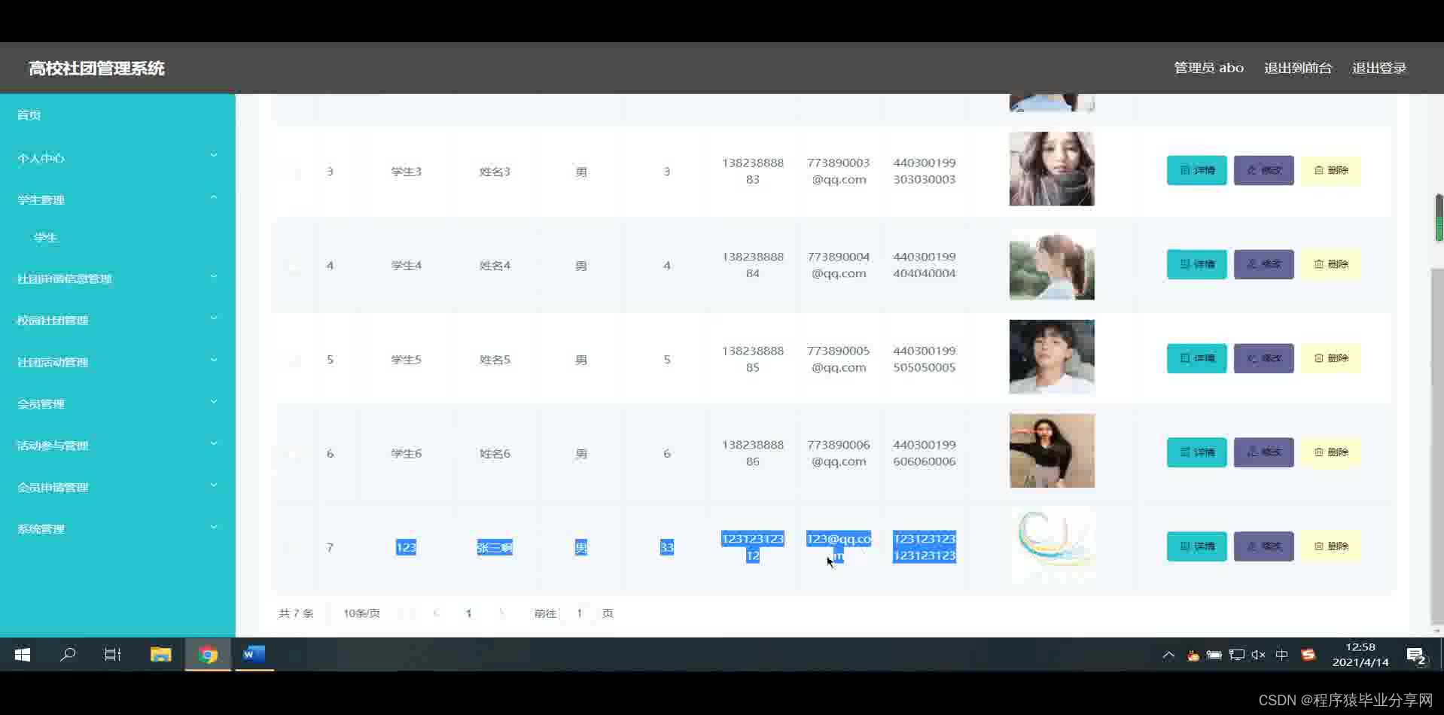
Task: Switch to the Word taskbar icon
Action: point(253,654)
